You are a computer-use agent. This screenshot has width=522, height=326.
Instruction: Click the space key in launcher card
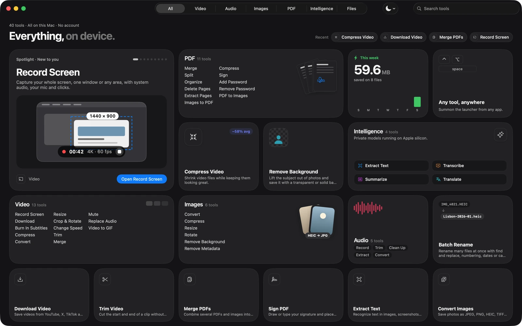pos(457,69)
